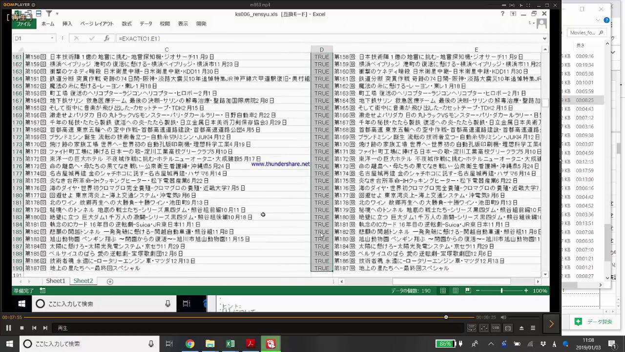
Task: Open the ファイル menu in Excel
Action: click(23, 23)
